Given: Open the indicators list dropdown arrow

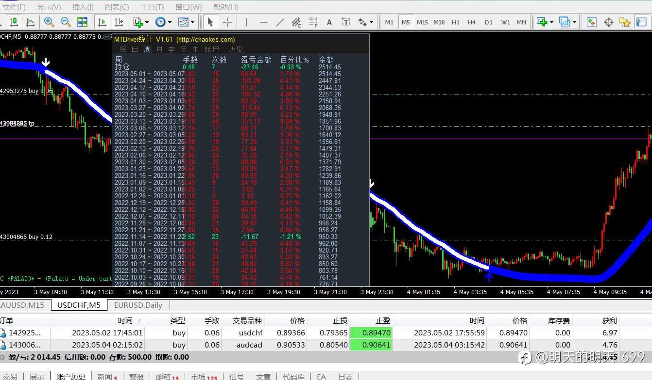Looking at the screenshot, I should click(x=147, y=22).
